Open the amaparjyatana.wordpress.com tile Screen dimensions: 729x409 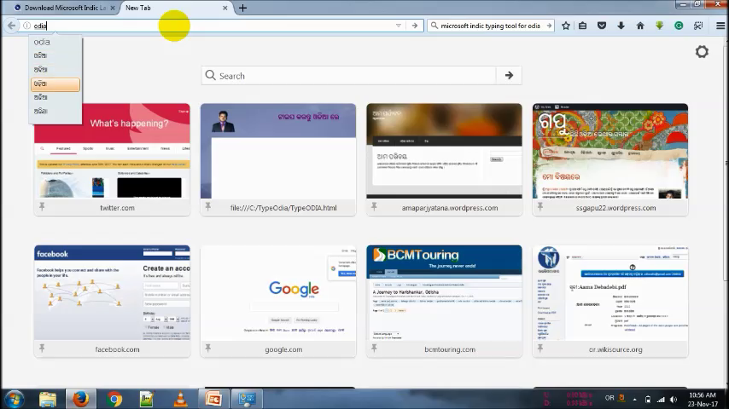[444, 159]
